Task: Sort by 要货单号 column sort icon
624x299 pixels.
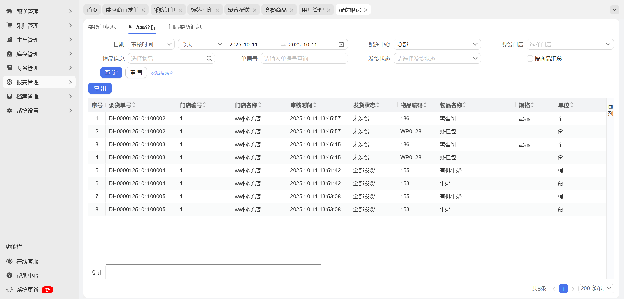Action: click(x=134, y=105)
